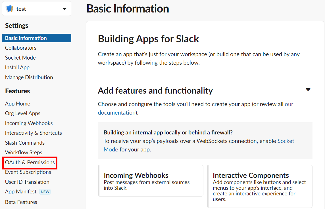The height and width of the screenshot is (209, 325).
Task: Click the Basic Information page title
Action: [128, 9]
